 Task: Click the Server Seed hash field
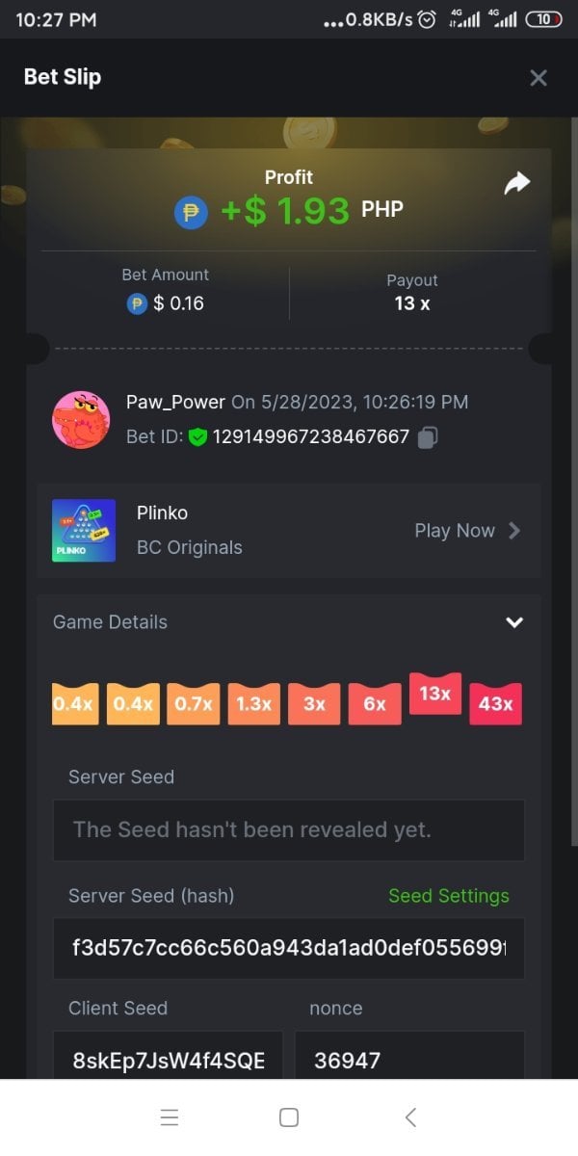coord(288,948)
